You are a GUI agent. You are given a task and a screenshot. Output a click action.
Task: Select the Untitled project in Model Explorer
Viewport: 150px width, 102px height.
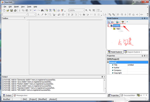click(116, 26)
